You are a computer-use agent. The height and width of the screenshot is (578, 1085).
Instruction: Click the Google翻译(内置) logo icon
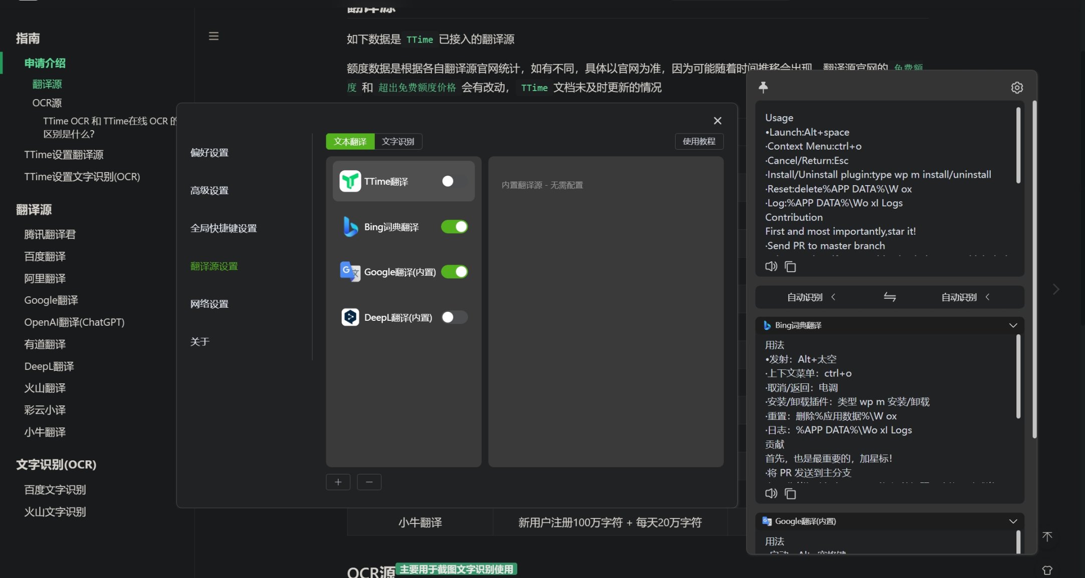[x=350, y=272]
